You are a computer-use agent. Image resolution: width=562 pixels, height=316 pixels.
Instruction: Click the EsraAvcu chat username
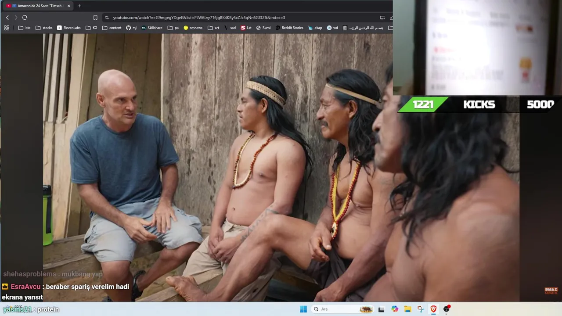click(x=25, y=287)
